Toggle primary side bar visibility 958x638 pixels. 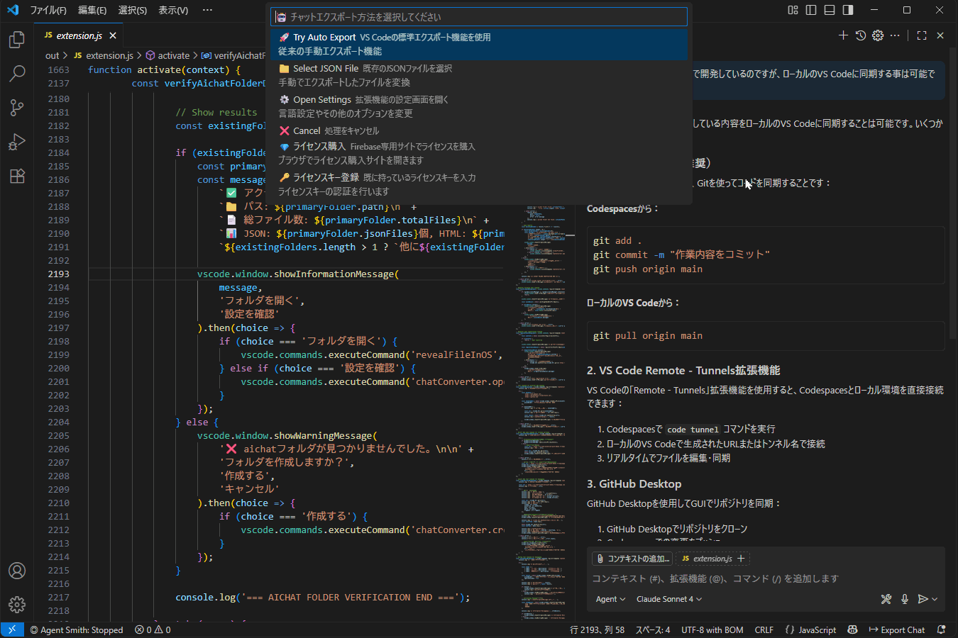pyautogui.click(x=811, y=10)
